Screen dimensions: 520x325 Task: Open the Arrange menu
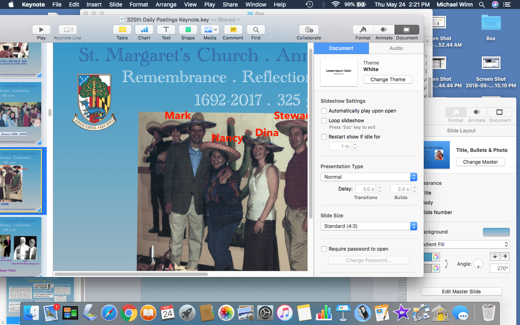pyautogui.click(x=167, y=4)
